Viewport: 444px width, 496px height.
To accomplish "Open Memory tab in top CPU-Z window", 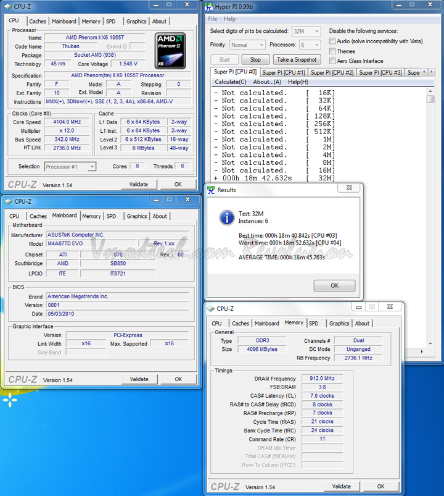I will point(91,22).
